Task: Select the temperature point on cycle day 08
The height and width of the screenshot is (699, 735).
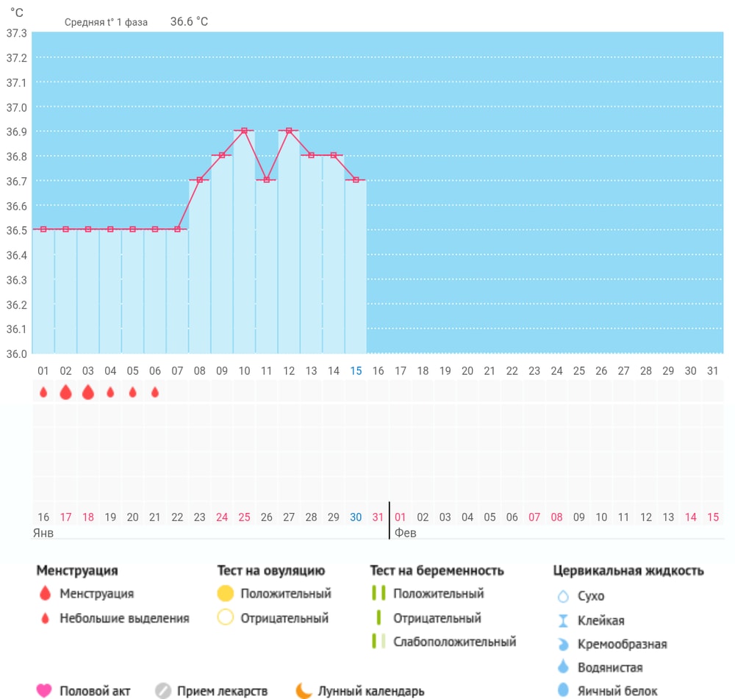Action: 200,180
